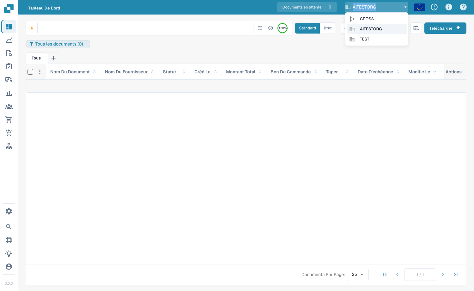Open the table column layout icon
Viewport: 474px width, 291px height.
[x=416, y=28]
